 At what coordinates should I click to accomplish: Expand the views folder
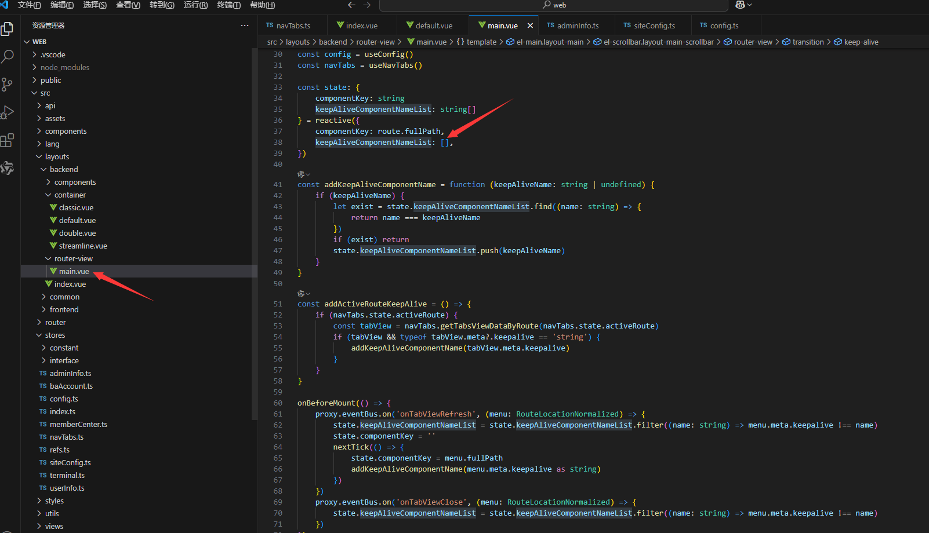(x=54, y=526)
